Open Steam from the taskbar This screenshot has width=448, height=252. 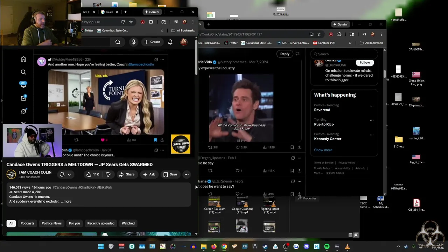pos(265,246)
